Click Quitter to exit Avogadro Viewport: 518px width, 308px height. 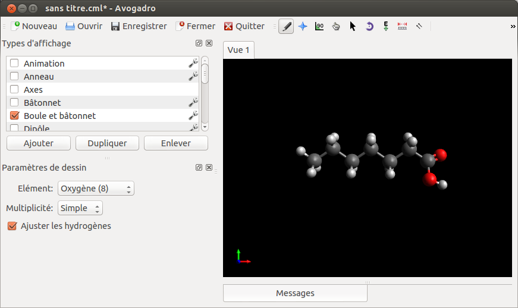pos(244,26)
